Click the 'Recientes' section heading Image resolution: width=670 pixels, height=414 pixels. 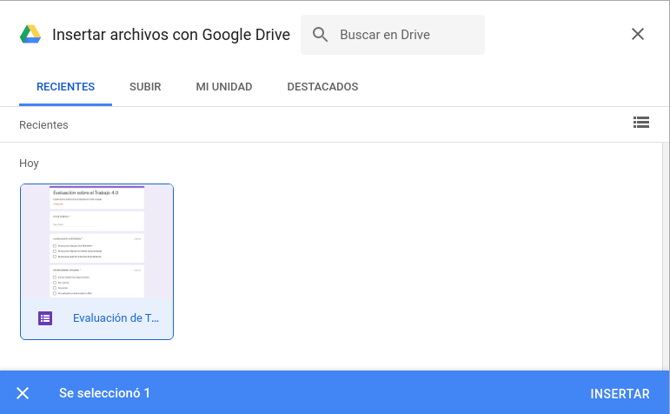point(43,125)
